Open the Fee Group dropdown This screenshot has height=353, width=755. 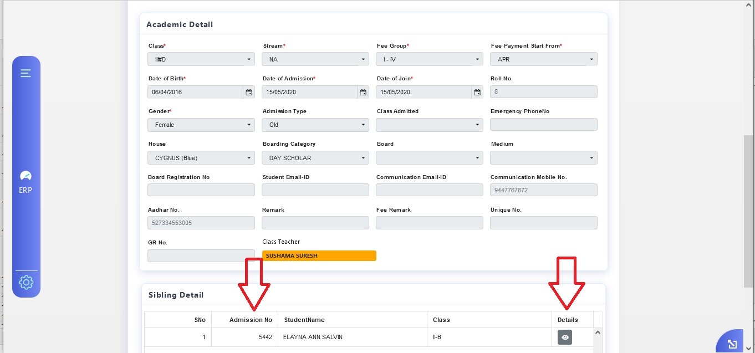(x=429, y=59)
